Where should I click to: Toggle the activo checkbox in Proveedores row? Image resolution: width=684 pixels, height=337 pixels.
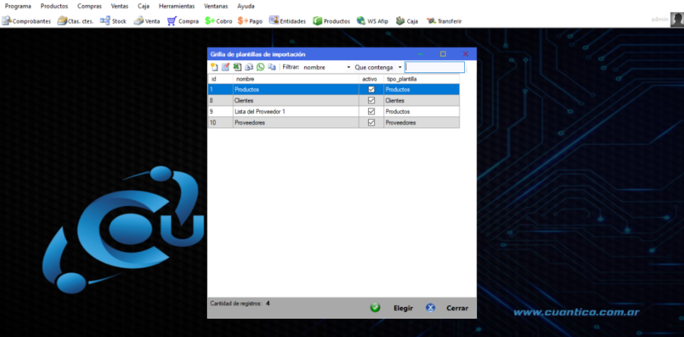[371, 122]
